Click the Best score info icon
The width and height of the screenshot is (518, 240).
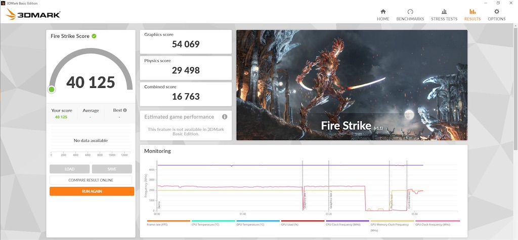(x=125, y=110)
